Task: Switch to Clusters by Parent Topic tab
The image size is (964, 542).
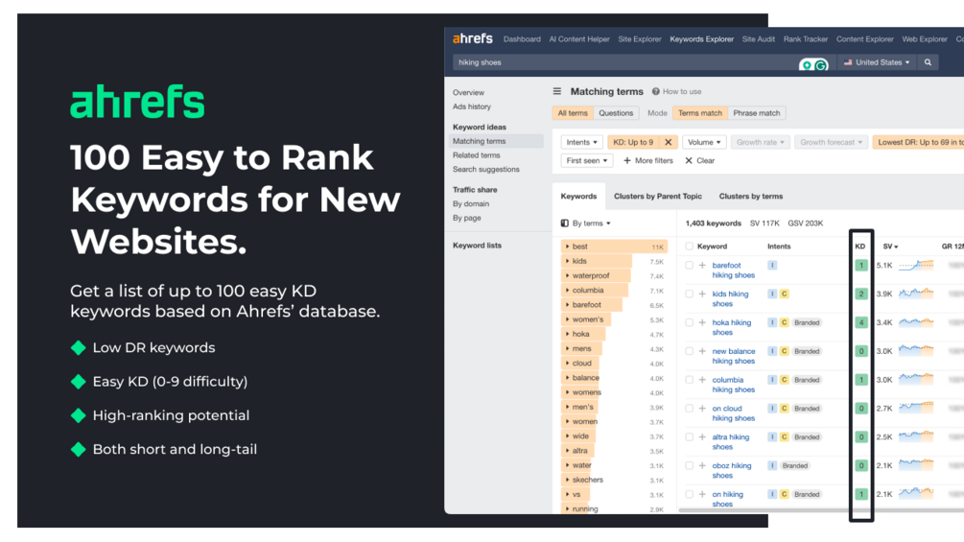Action: tap(657, 197)
